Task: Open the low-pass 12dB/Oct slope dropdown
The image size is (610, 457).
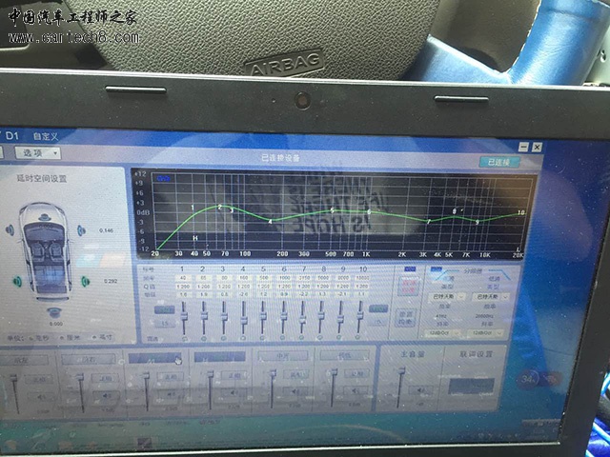Action: pyautogui.click(x=486, y=333)
